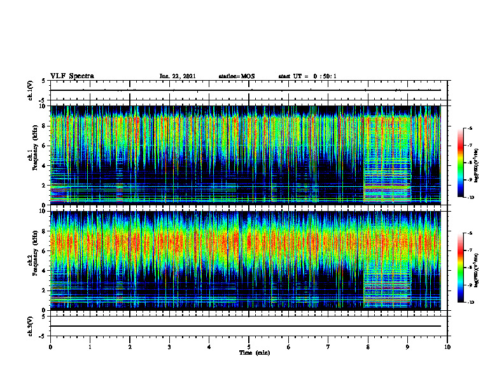The width and height of the screenshot is (504, 389).
Task: Click the "10" time-axis tick label
Action: tap(447, 346)
